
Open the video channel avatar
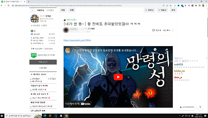tap(68, 51)
